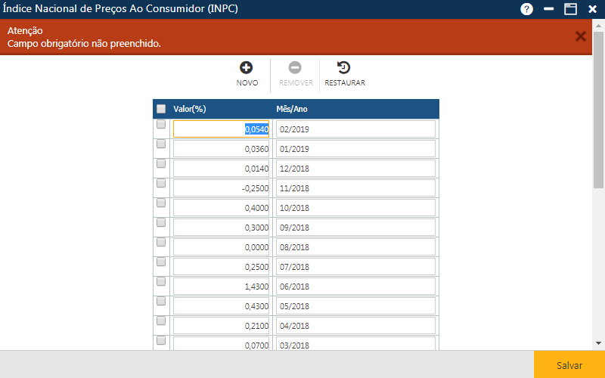
Task: Dismiss the orange Atenção alert banner
Action: tap(580, 36)
